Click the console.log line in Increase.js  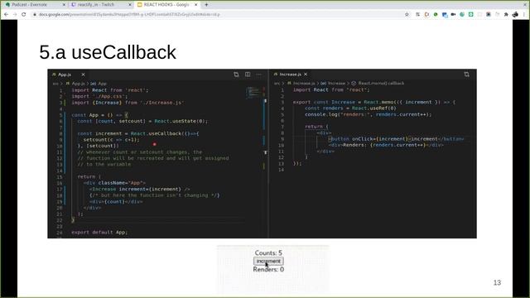pyautogui.click(x=368, y=114)
